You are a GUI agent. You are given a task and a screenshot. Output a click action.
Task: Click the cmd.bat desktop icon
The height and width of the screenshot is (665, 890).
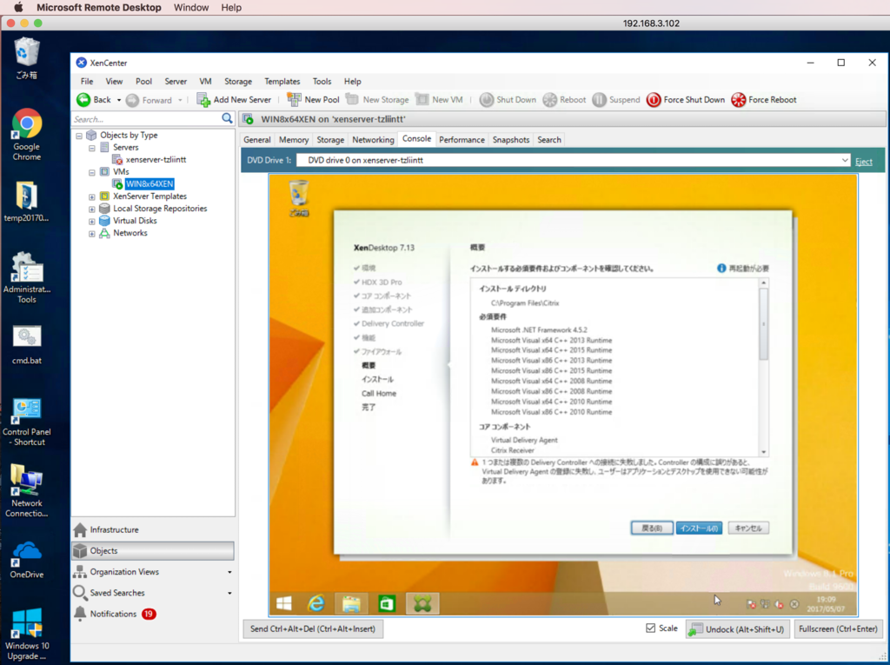27,343
